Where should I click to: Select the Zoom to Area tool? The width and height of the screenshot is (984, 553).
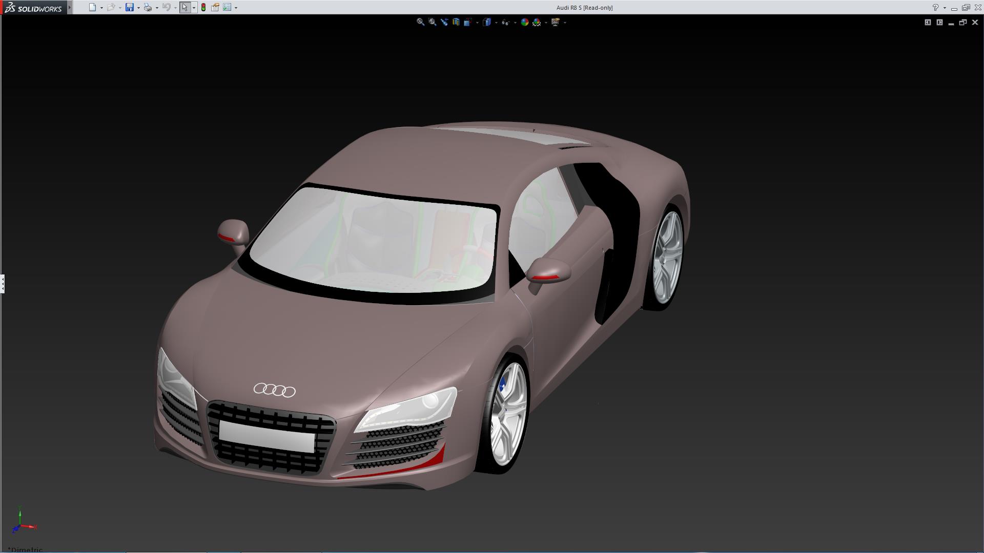pyautogui.click(x=432, y=22)
